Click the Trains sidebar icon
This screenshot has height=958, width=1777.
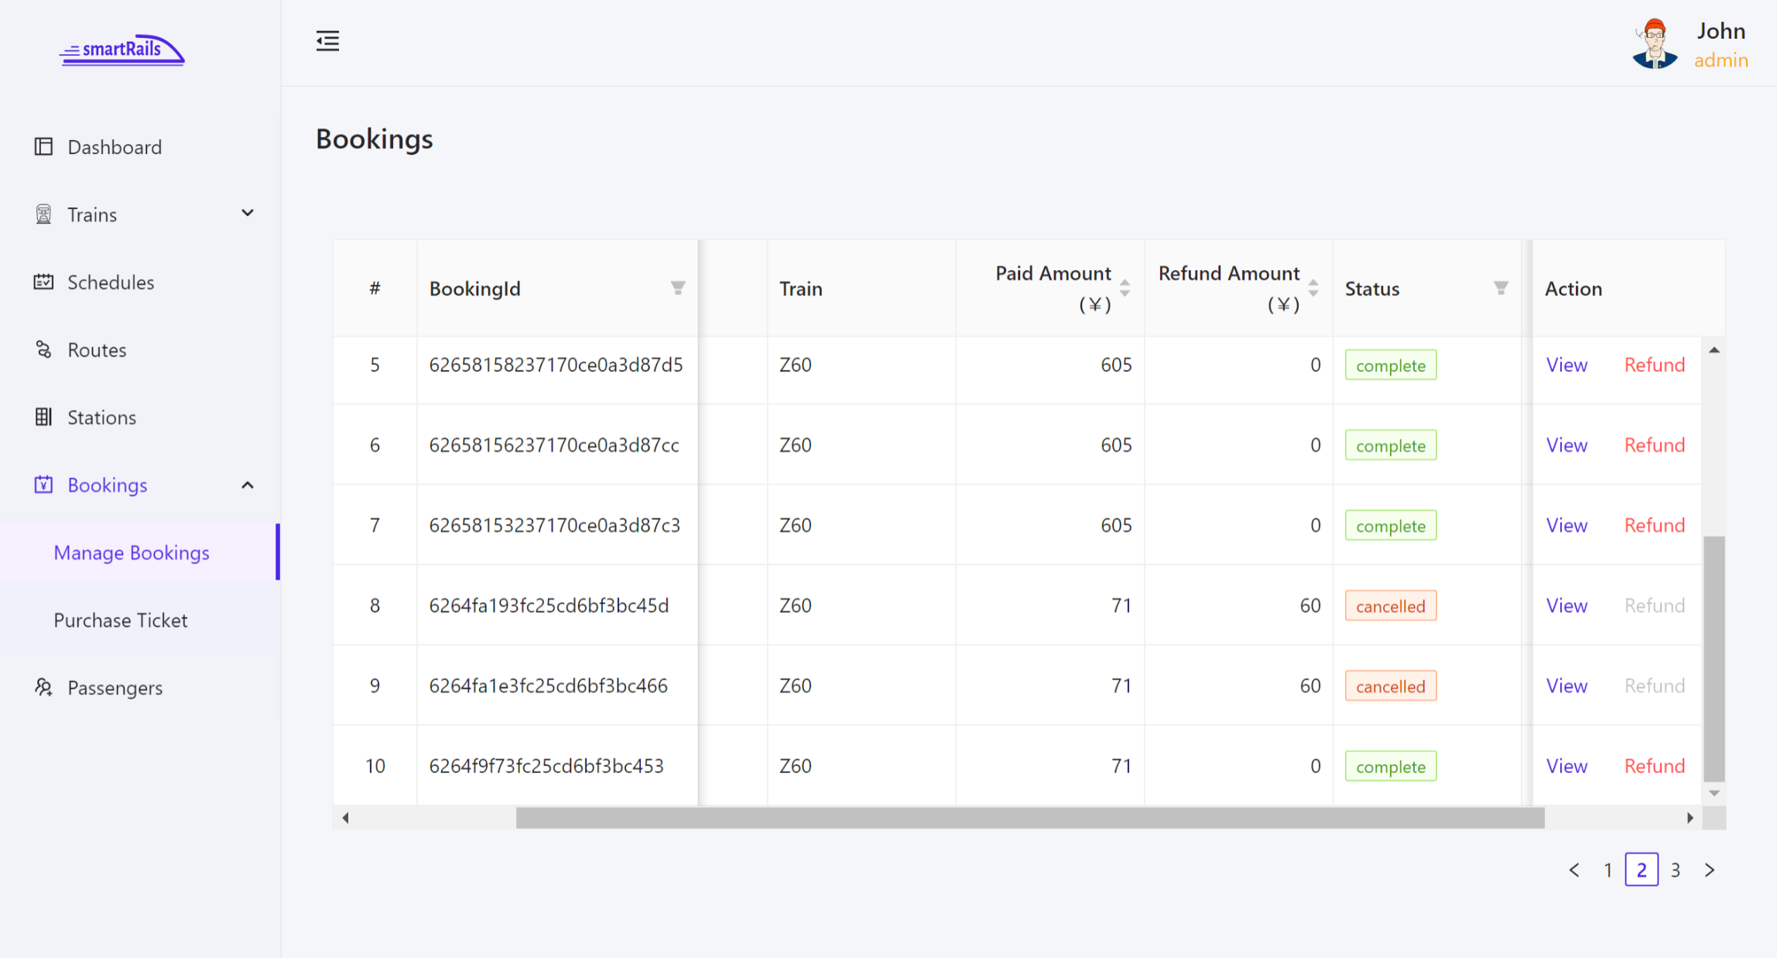pos(43,214)
